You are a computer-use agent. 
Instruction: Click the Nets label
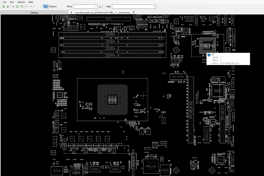pos(109,6)
